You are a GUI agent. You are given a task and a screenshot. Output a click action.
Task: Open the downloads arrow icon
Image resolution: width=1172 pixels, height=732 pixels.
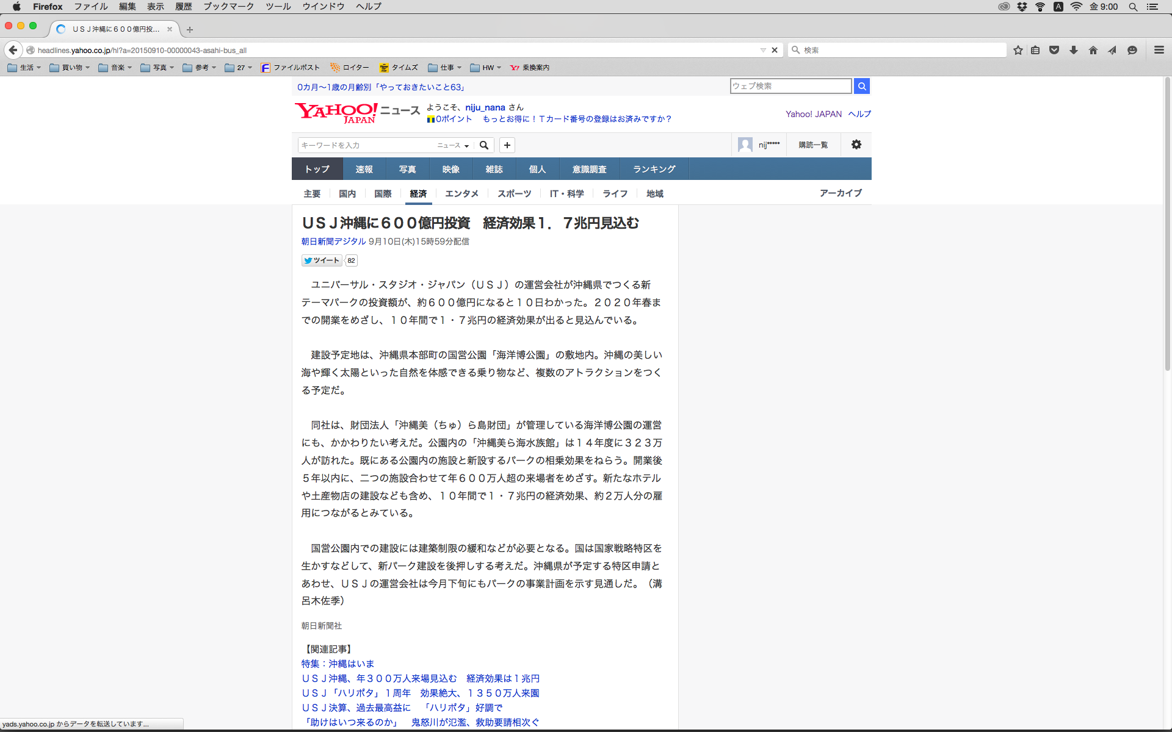pos(1074,50)
